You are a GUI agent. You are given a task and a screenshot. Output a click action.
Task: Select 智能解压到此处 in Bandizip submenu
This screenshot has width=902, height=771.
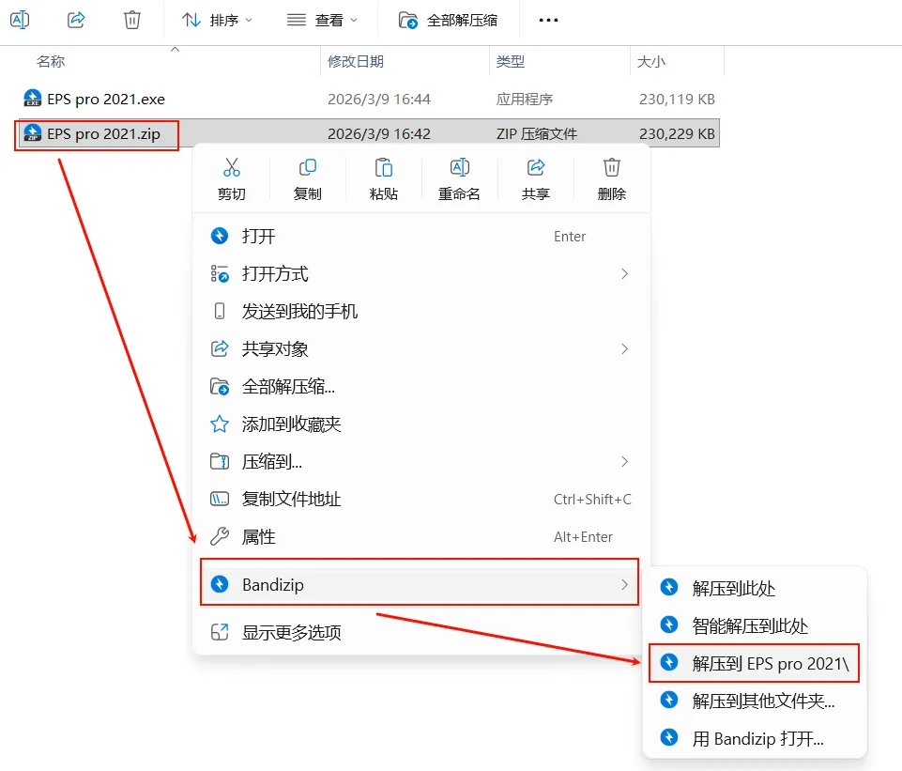(x=754, y=625)
